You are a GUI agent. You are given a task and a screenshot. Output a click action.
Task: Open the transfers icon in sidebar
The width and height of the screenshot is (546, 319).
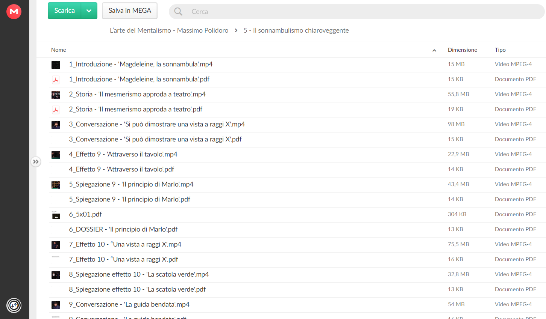tap(14, 305)
